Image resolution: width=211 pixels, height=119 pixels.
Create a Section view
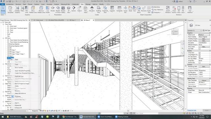point(74,9)
